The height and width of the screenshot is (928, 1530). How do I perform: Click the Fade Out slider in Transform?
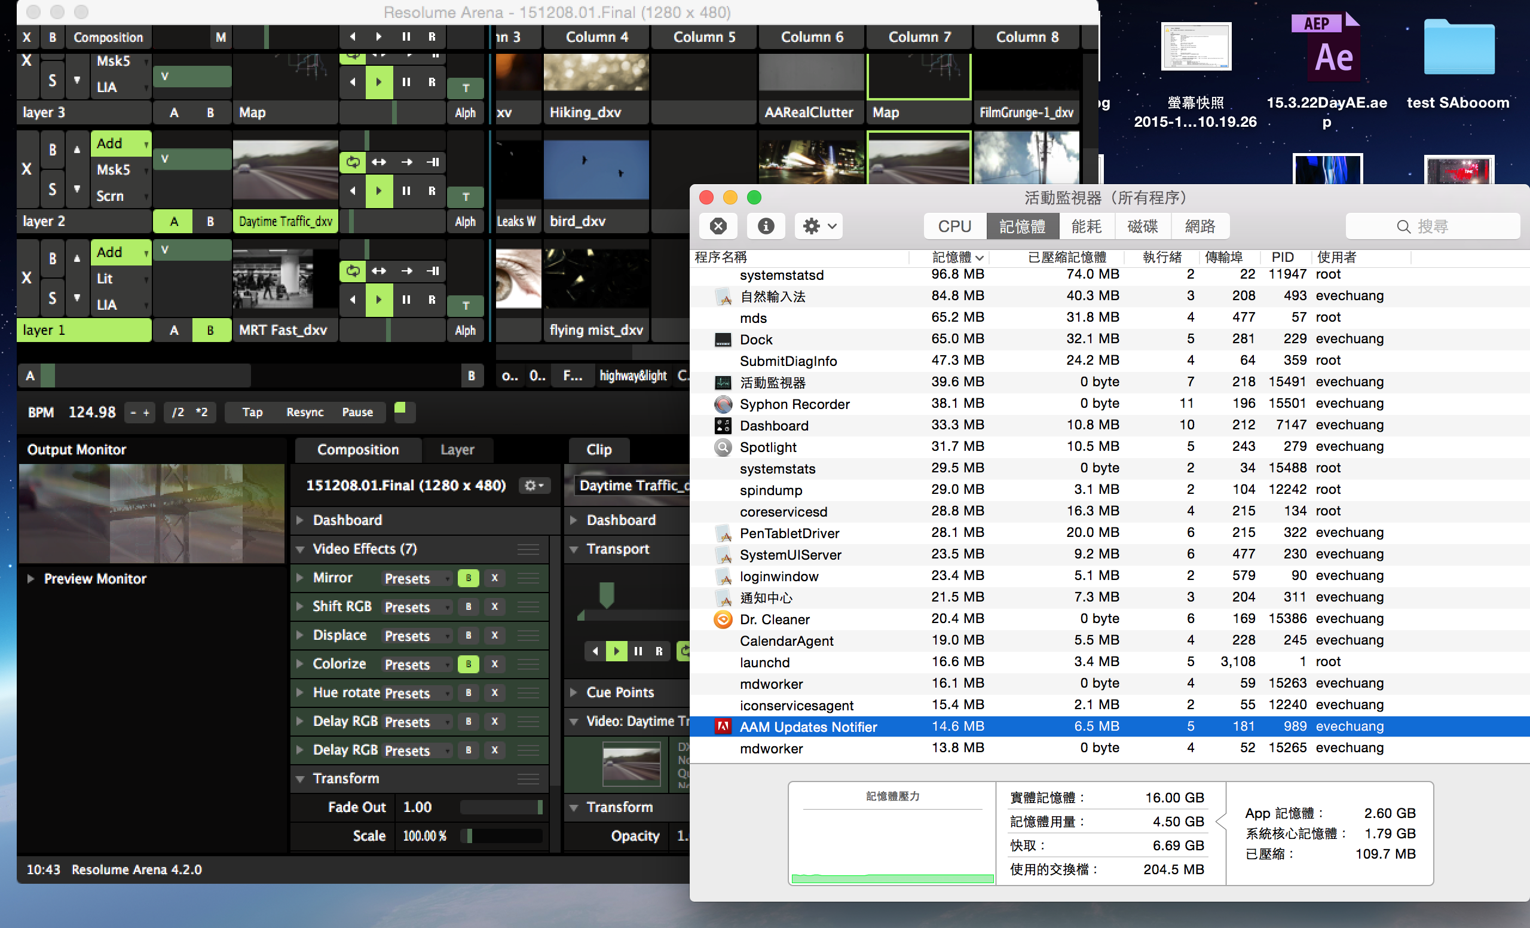(500, 807)
